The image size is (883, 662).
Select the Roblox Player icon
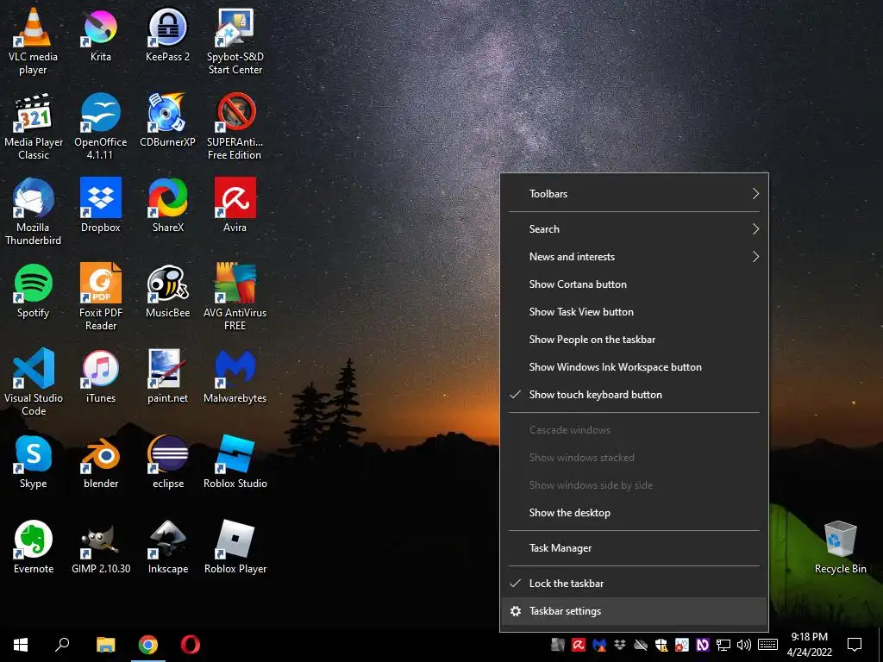235,547
